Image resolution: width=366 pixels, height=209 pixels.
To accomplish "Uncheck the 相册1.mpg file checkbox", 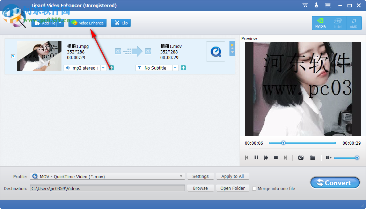I will pos(13,56).
